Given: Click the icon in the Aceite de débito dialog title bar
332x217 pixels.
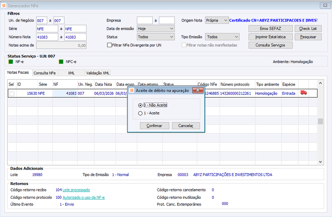Looking at the screenshot, I should [132, 90].
